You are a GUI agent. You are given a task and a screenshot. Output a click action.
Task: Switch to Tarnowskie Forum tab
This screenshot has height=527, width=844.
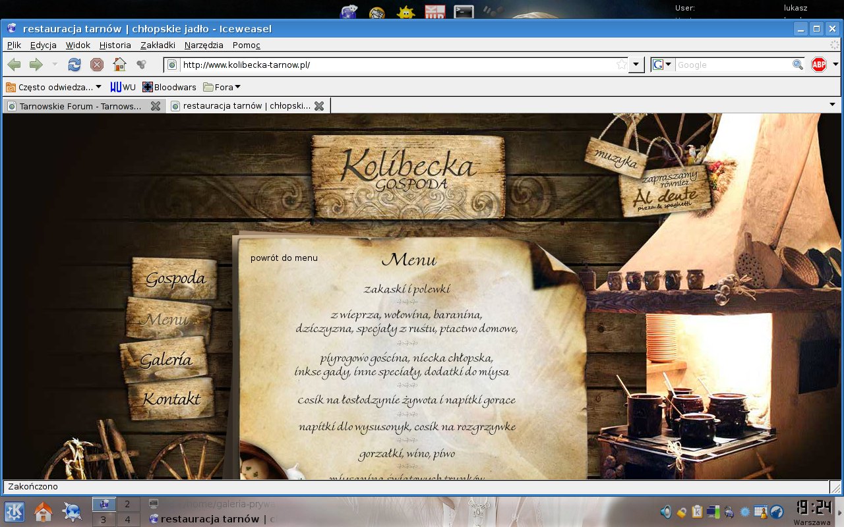pos(79,106)
